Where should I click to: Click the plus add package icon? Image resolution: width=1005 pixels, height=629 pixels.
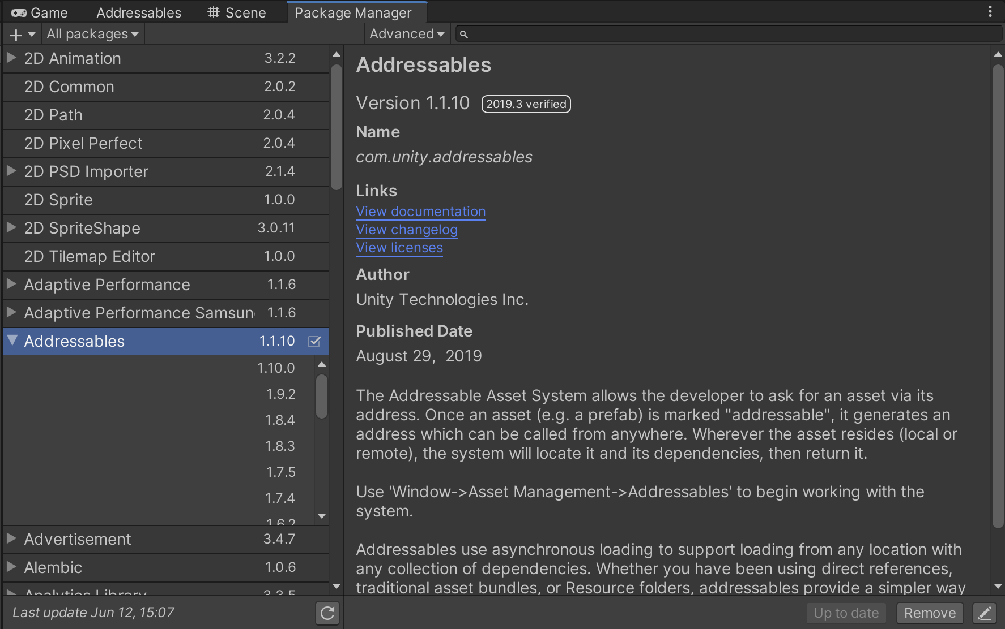click(16, 35)
